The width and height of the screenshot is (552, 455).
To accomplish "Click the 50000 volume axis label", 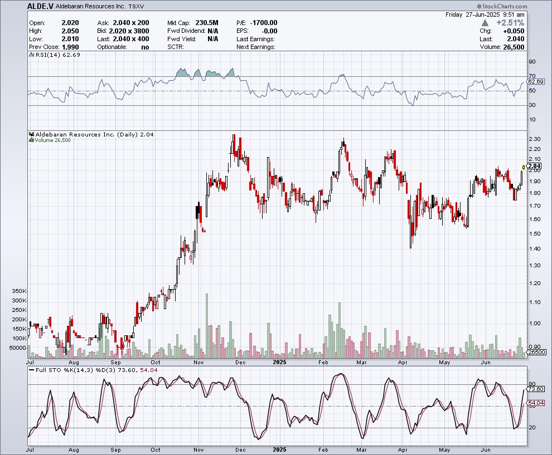I will coord(18,348).
